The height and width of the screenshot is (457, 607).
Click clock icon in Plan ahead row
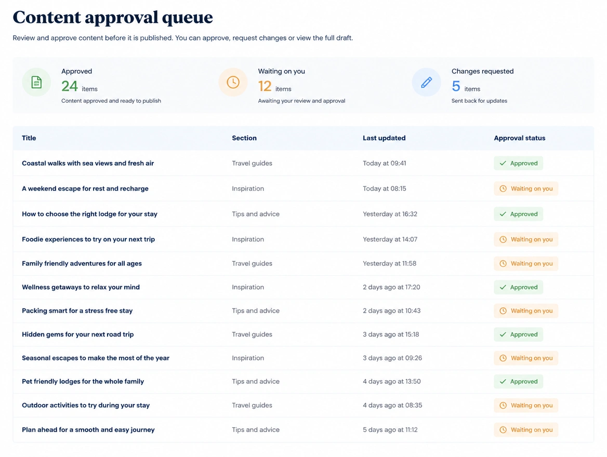coord(503,429)
